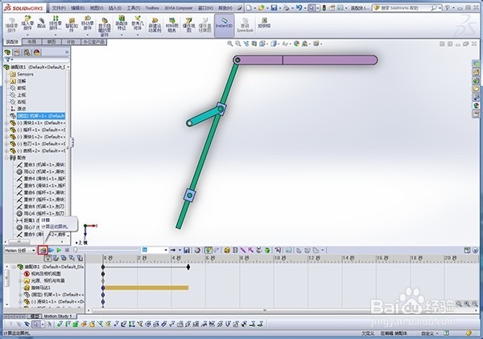Toggle the Instant3D button
This screenshot has width=483, height=339.
point(225,25)
